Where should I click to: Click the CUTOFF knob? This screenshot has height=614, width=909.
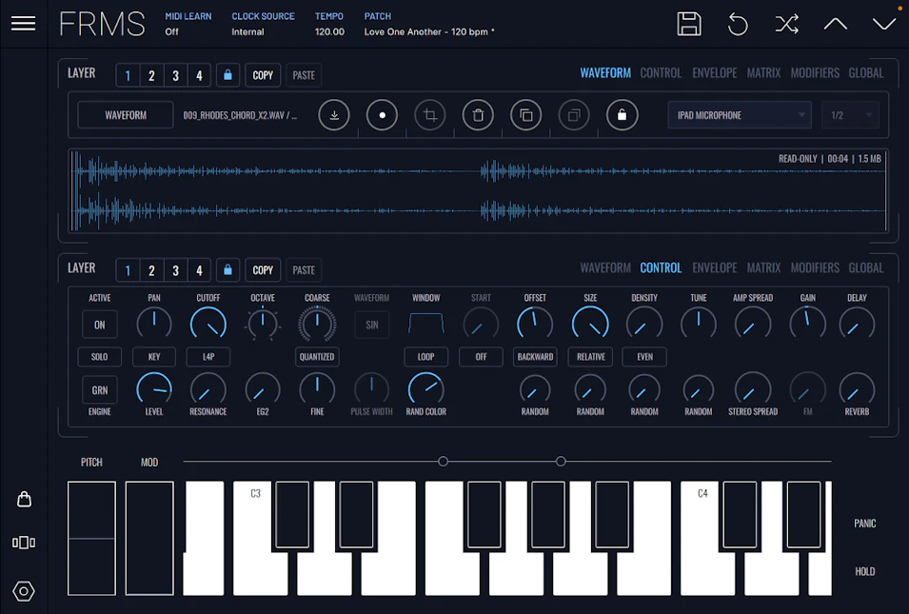[x=208, y=325]
